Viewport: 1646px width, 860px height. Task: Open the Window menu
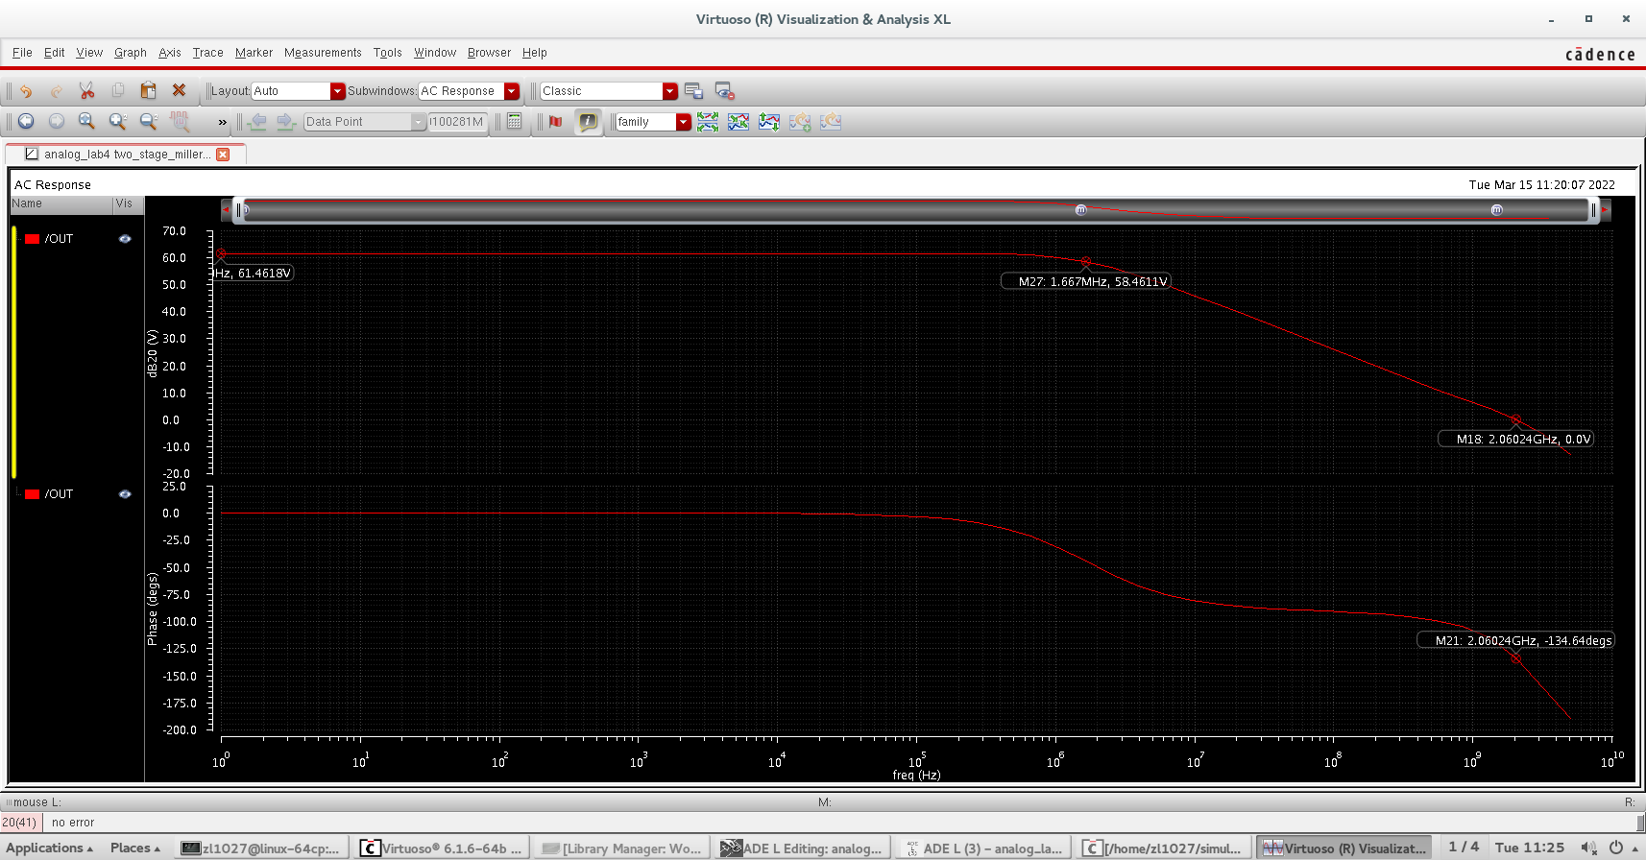coord(435,53)
